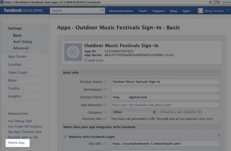The width and height of the screenshot is (231, 151).
Task: Open Tools in top navigation
Action: [143, 11]
